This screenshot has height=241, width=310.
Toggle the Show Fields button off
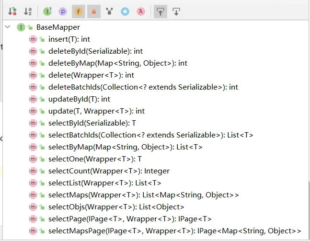[79, 11]
